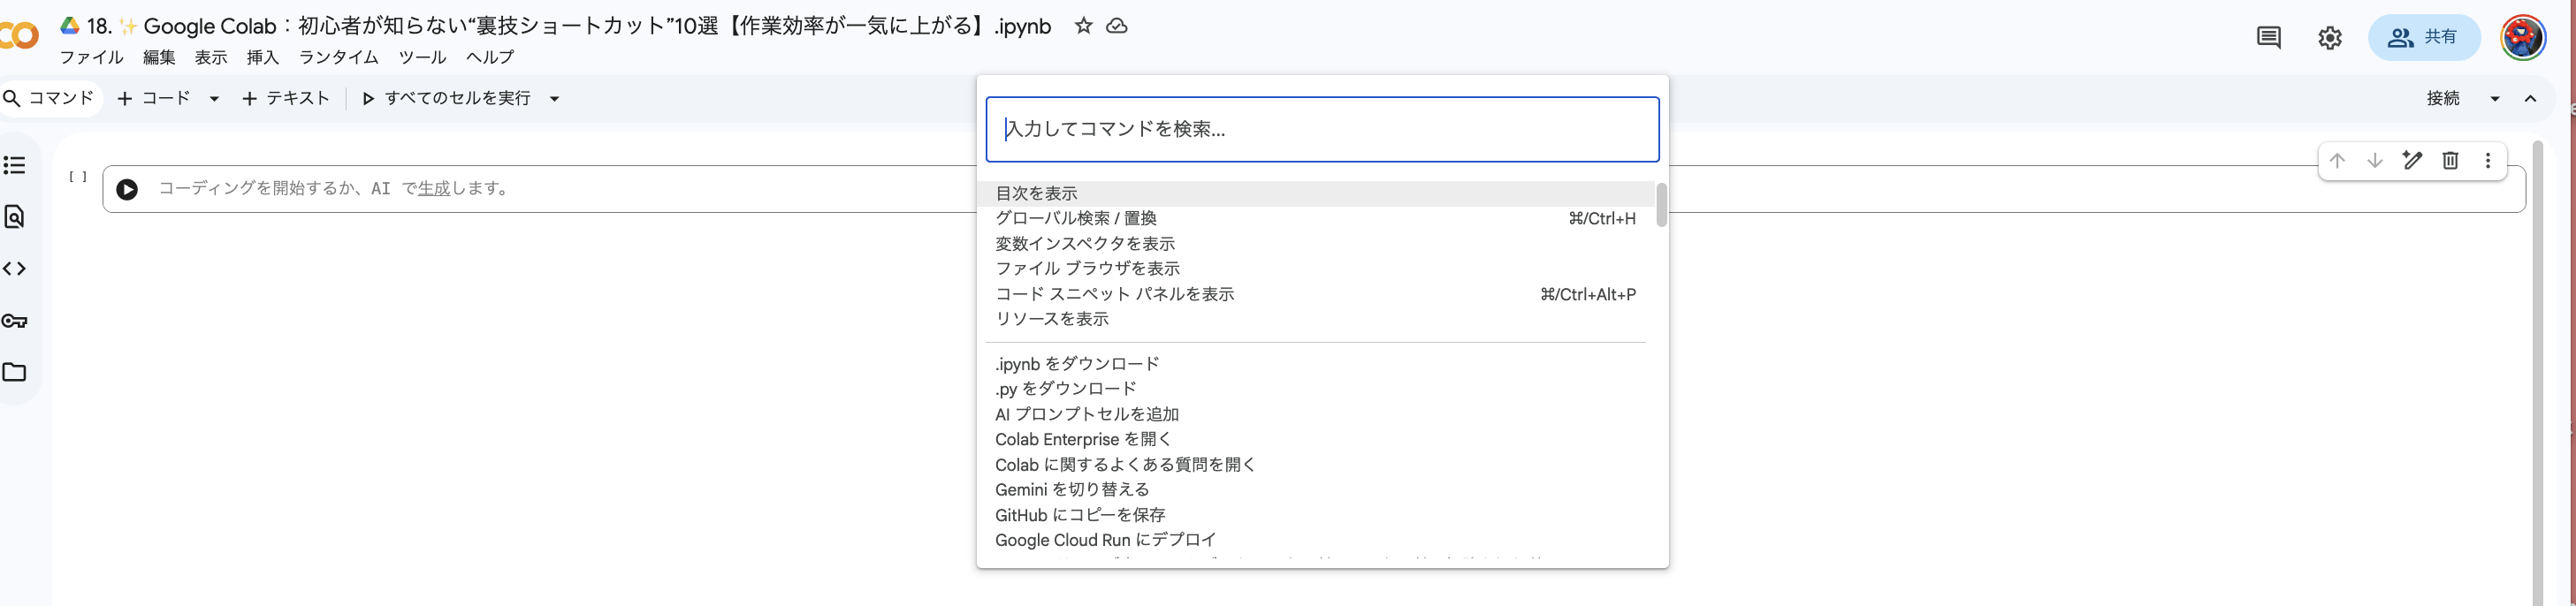The height and width of the screenshot is (606, 2576).
Task: Open the ヘルプ menu
Action: click(x=490, y=57)
